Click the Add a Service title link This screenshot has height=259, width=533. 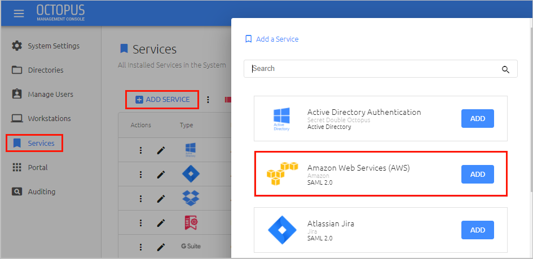coord(277,39)
